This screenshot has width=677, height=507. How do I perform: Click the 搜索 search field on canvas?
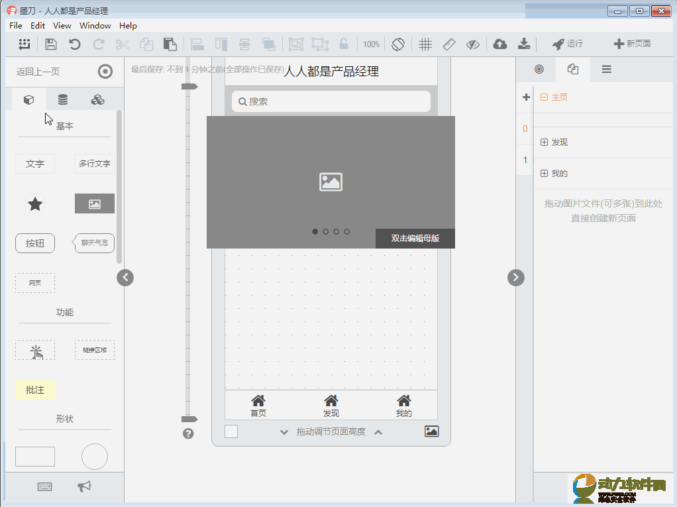coord(331,101)
